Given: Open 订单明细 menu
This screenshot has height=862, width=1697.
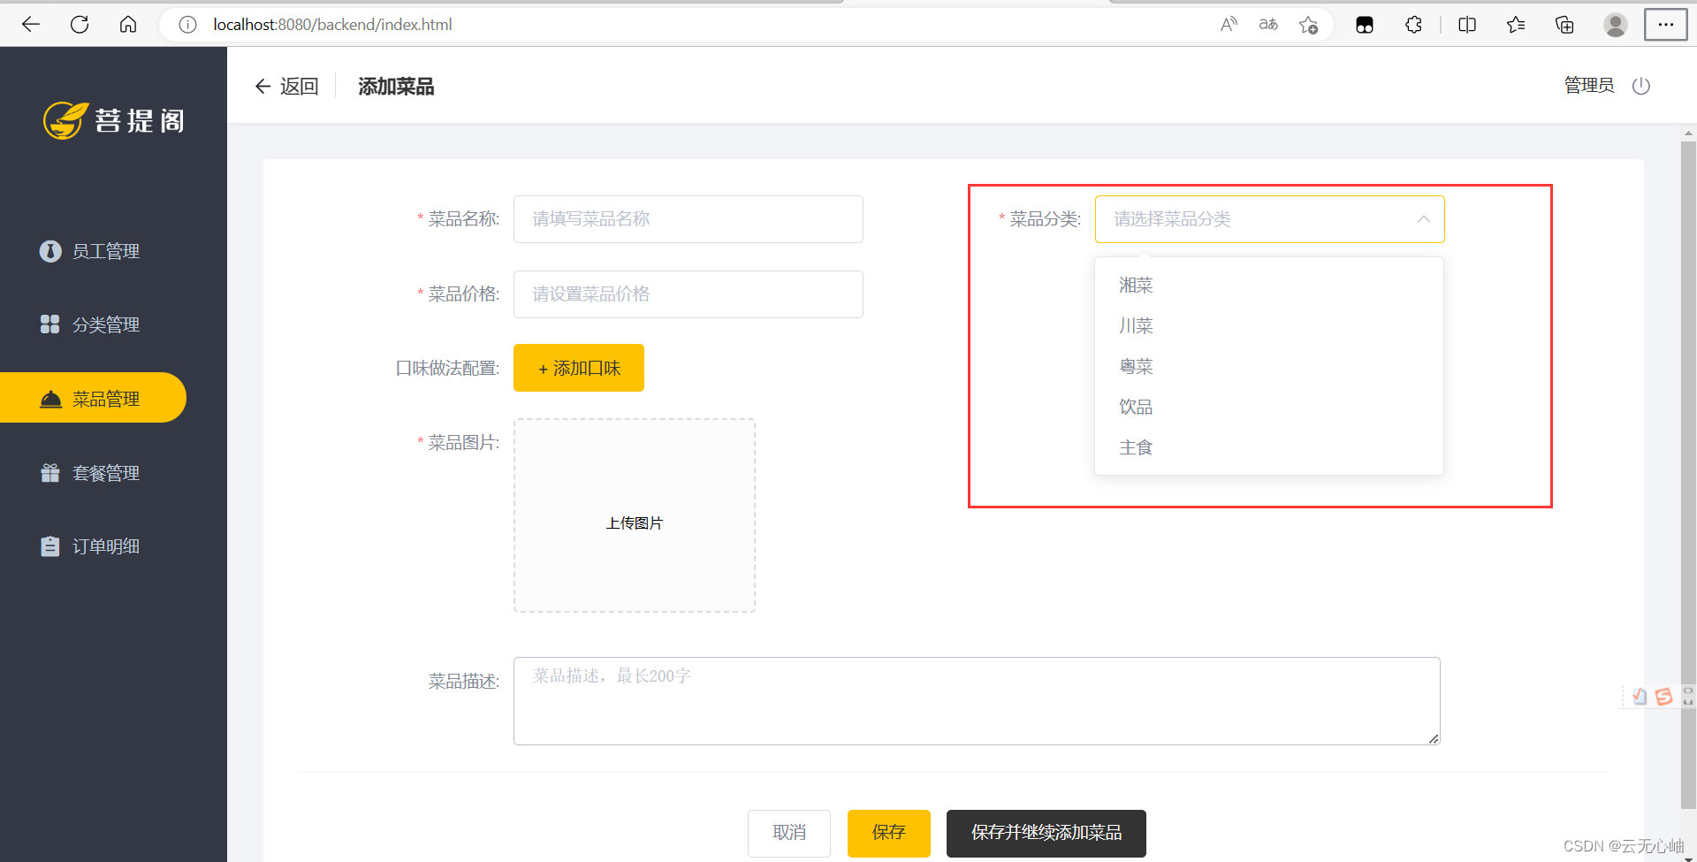Looking at the screenshot, I should click(90, 546).
